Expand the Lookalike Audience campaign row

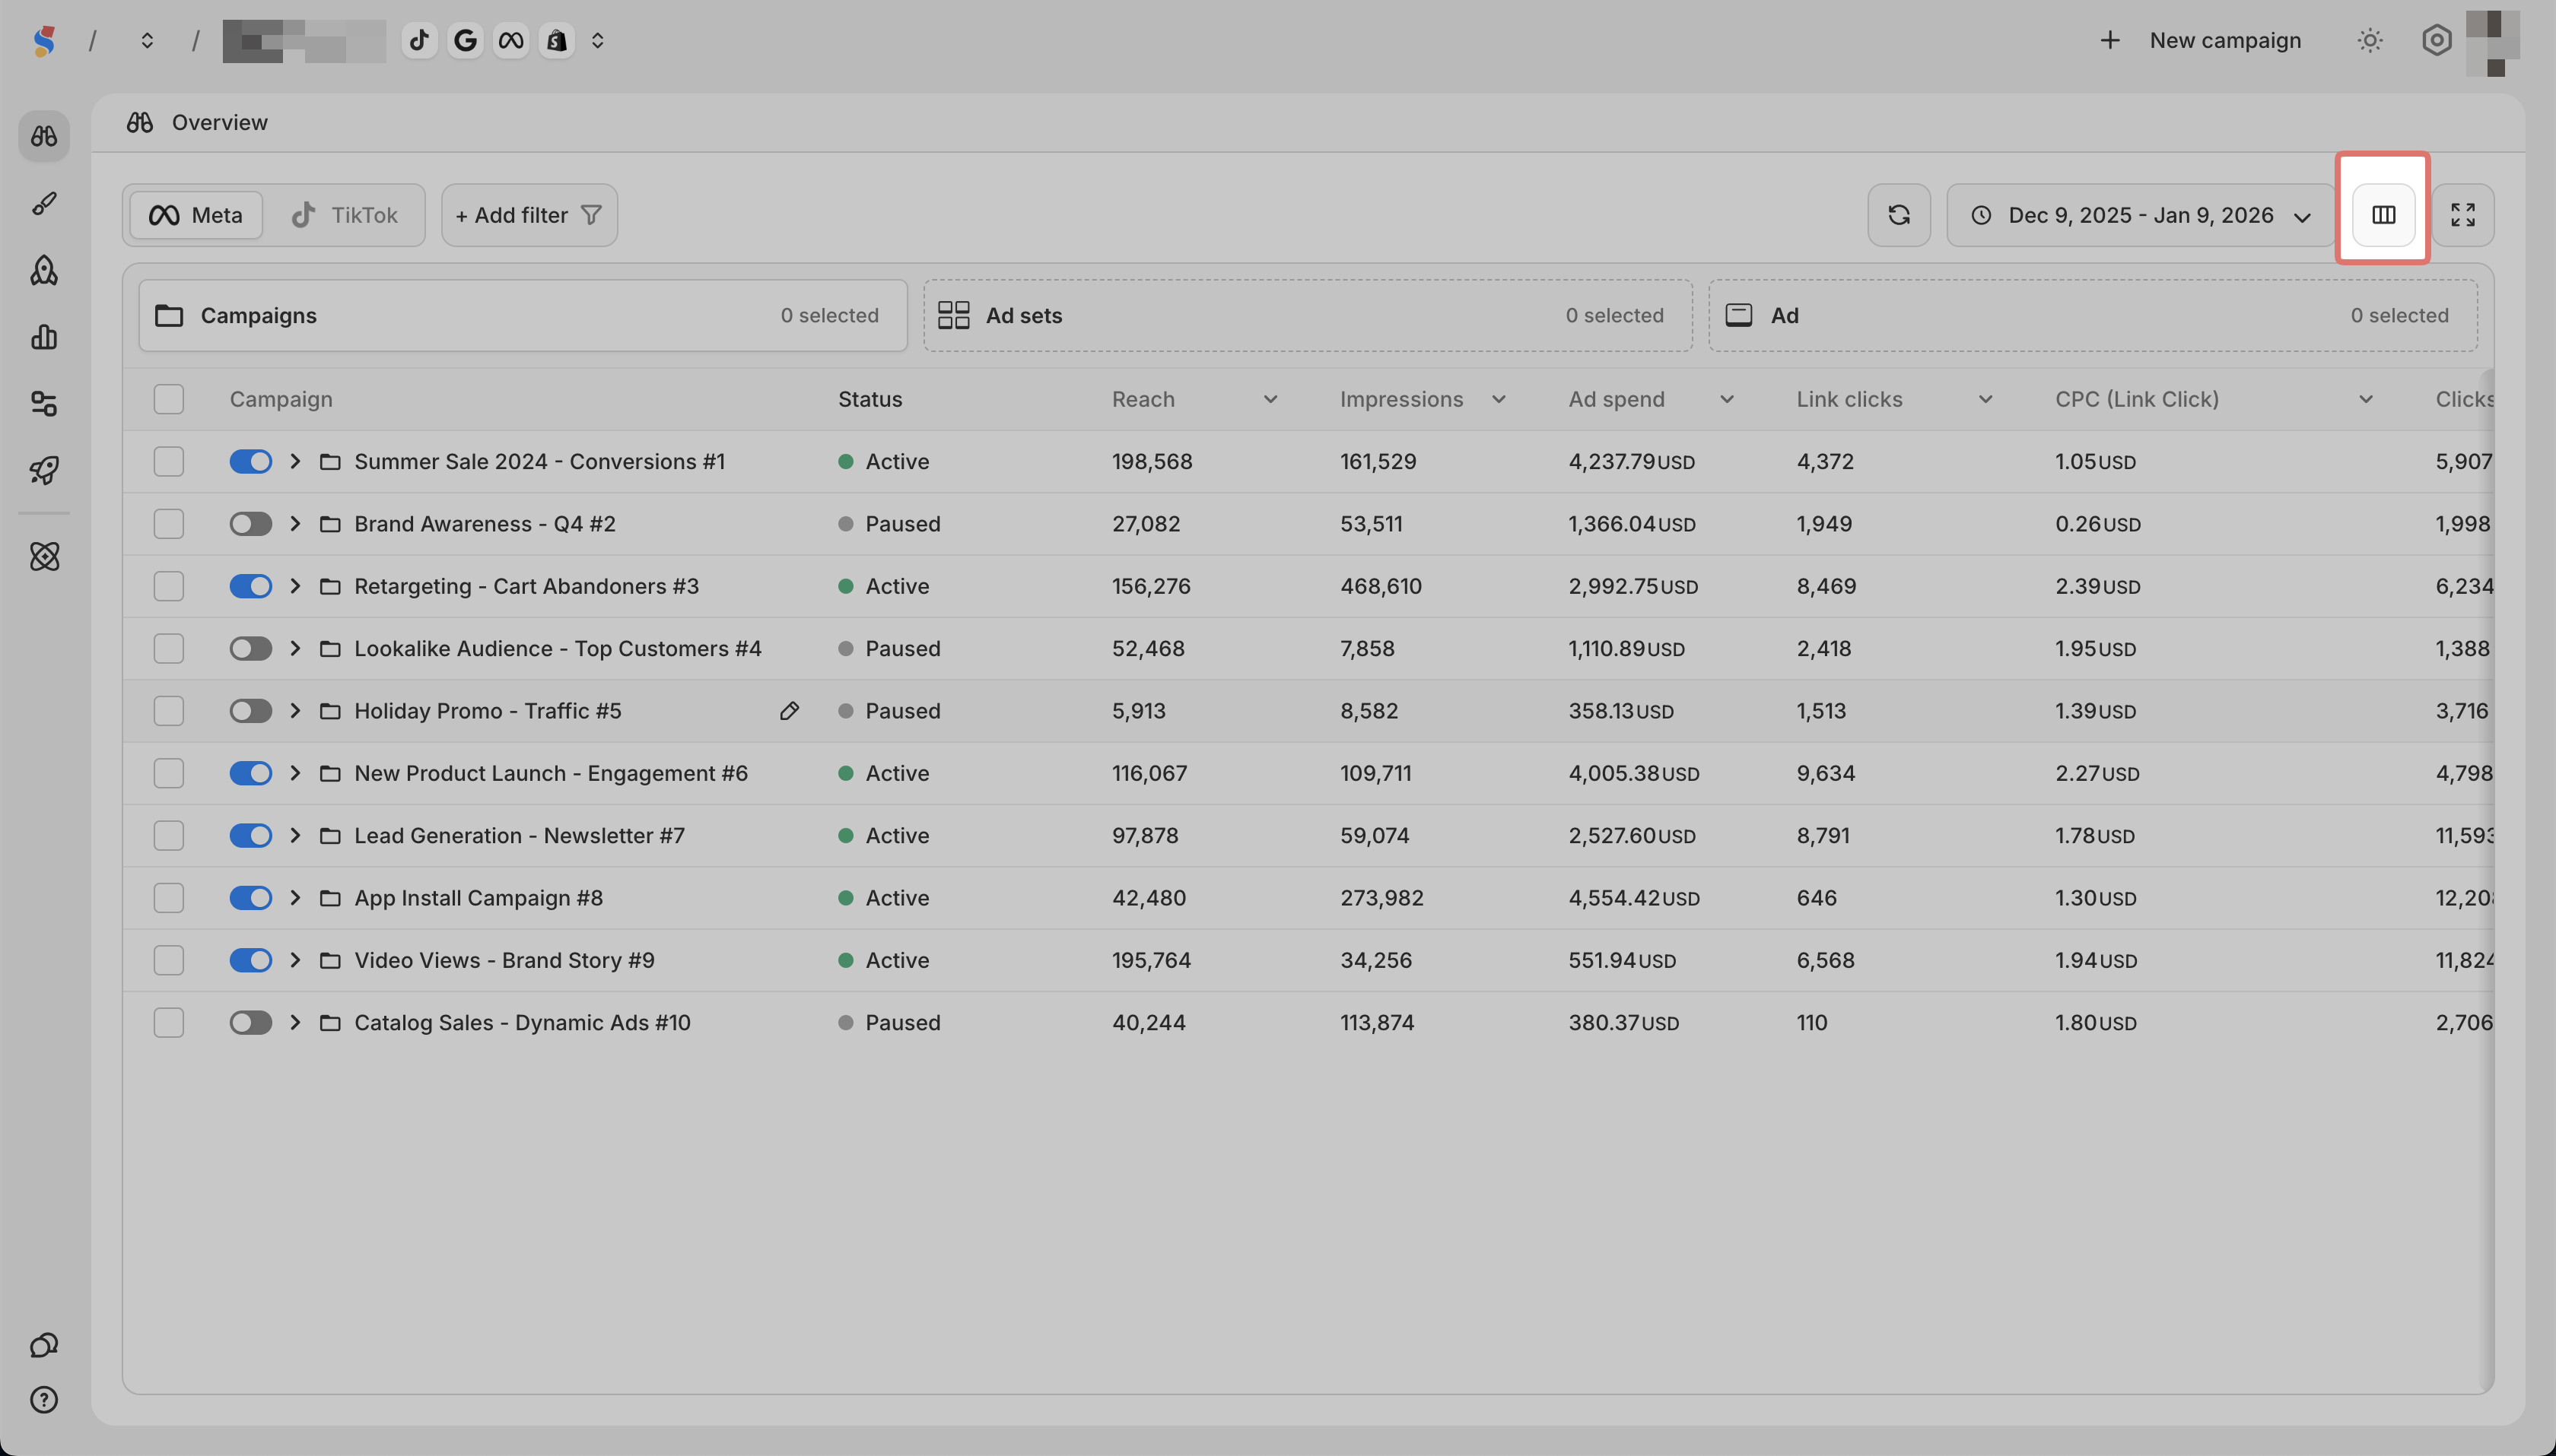pyautogui.click(x=295, y=649)
